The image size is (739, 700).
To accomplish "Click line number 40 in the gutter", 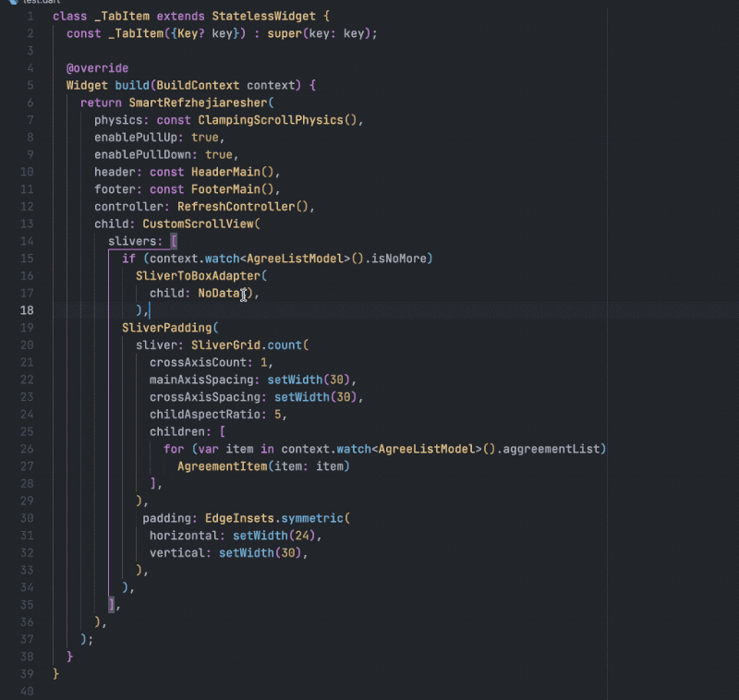I will (x=27, y=692).
